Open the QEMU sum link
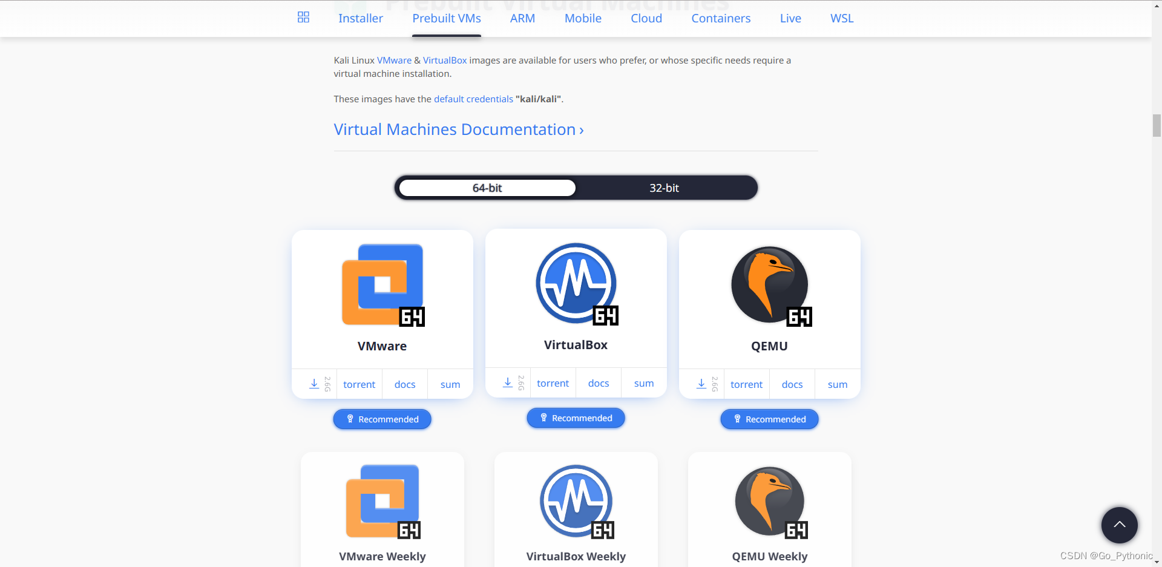Screen dimensions: 1162x567 pos(838,384)
